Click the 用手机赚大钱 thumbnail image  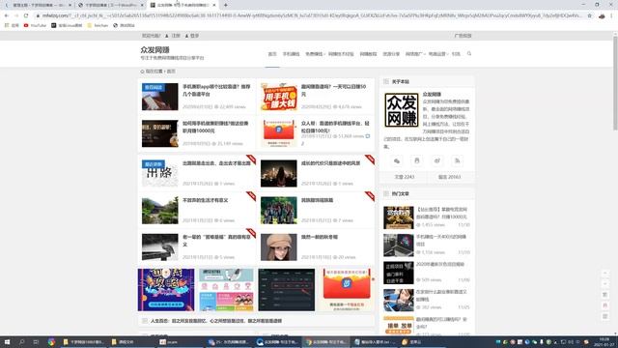279,97
